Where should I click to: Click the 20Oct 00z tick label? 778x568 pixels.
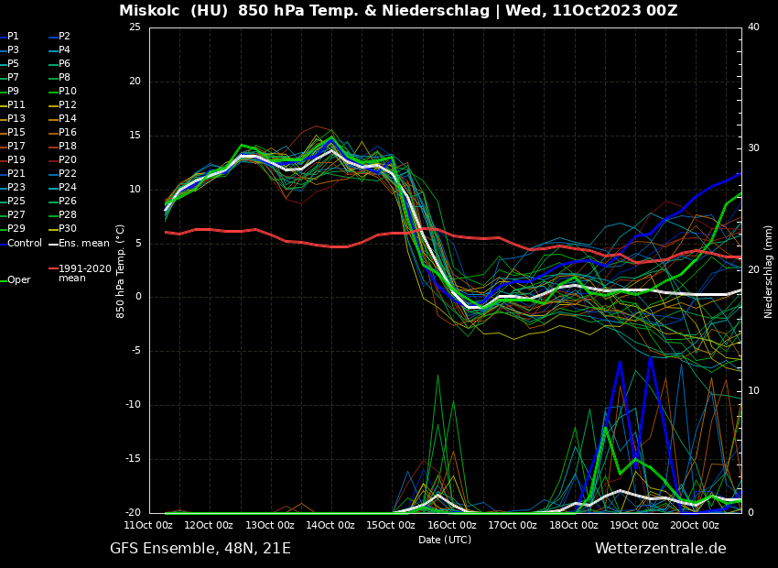click(x=695, y=526)
